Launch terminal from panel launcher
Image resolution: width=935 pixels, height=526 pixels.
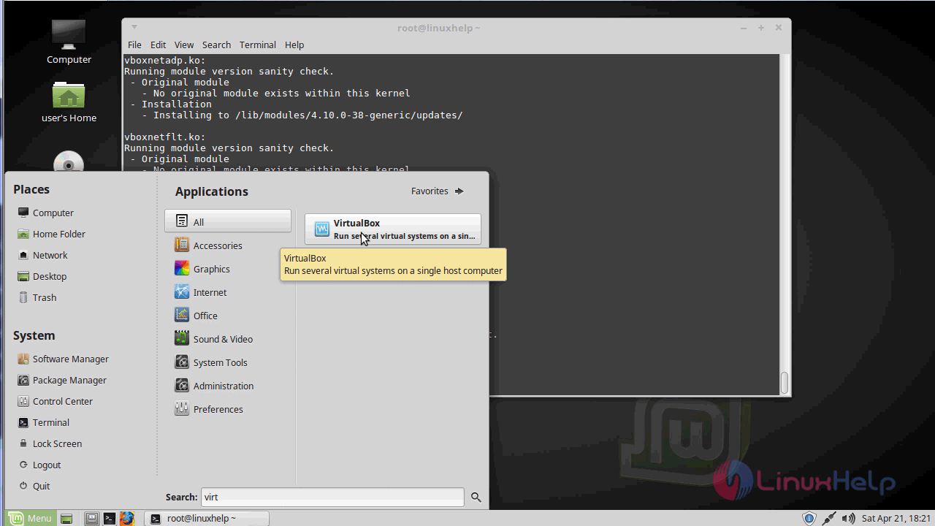tap(109, 519)
